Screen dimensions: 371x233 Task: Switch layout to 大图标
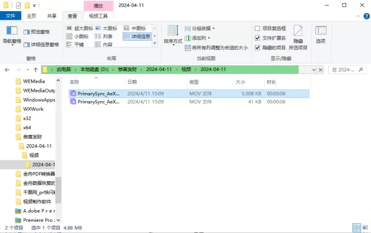click(106, 28)
